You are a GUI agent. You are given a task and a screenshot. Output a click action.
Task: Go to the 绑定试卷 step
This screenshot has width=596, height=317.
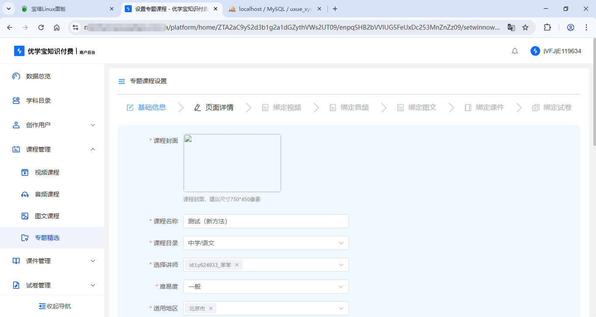(x=557, y=107)
